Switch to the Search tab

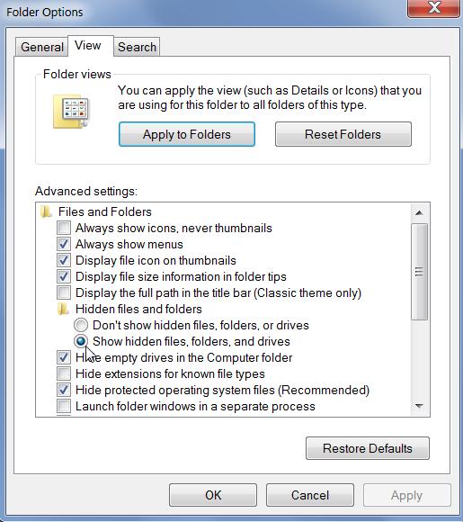137,47
